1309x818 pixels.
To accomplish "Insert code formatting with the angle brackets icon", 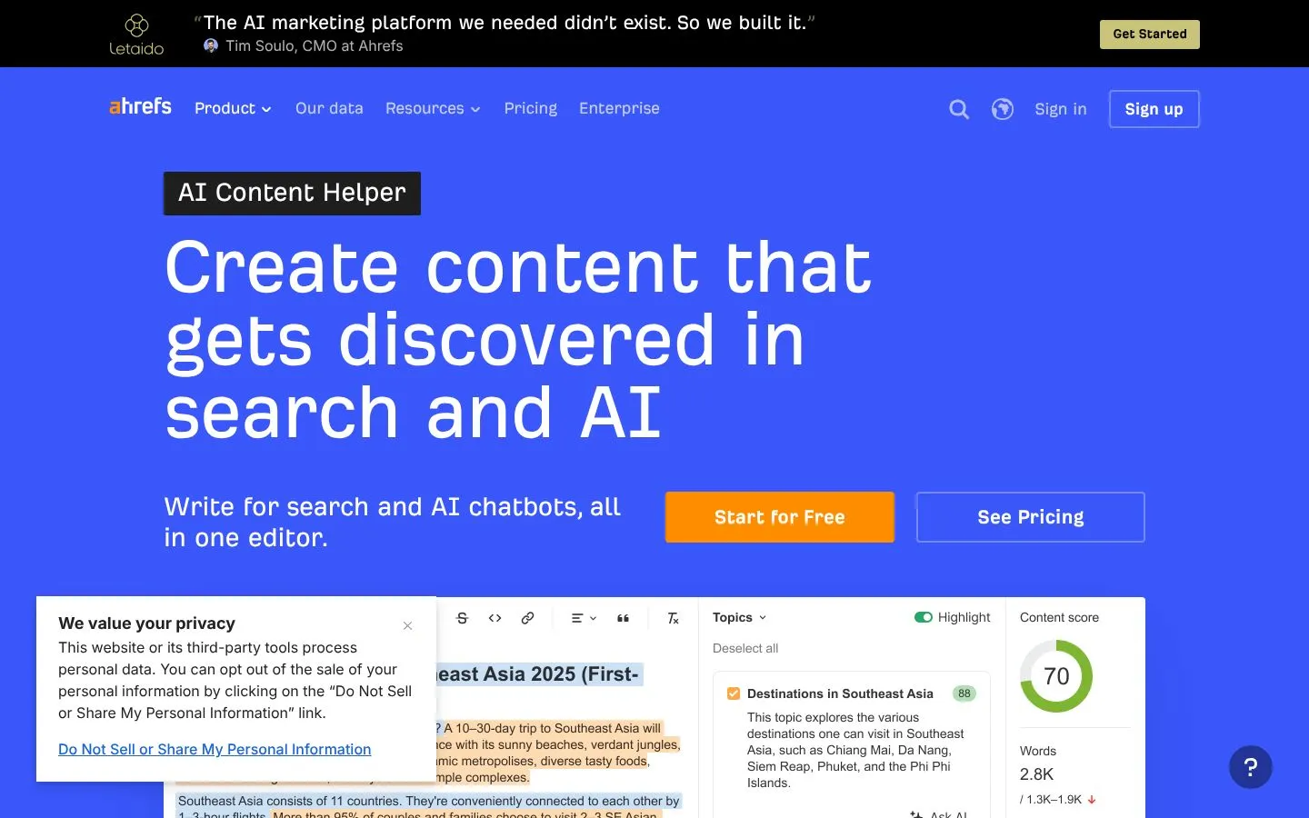I will point(495,618).
